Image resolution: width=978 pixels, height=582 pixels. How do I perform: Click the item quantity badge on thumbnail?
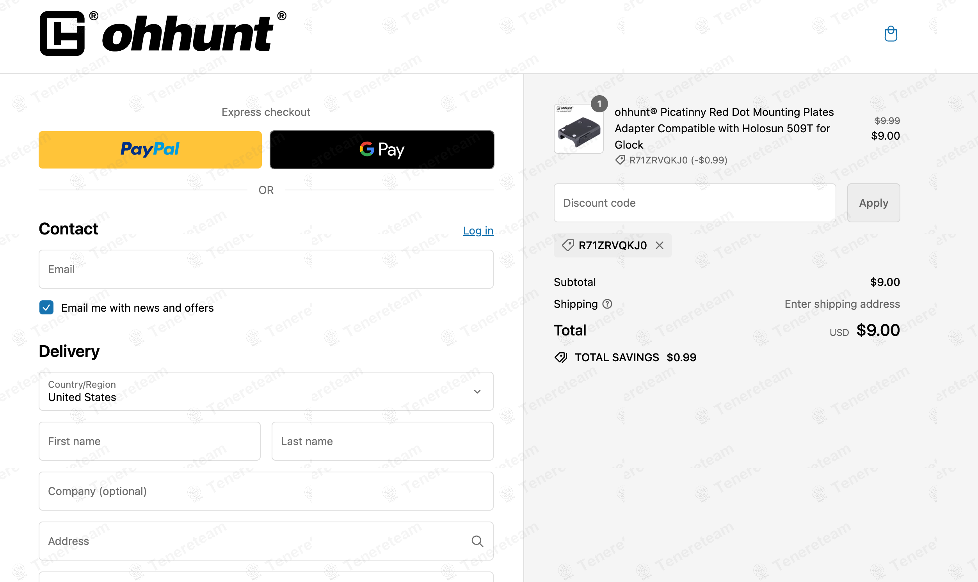click(x=599, y=104)
